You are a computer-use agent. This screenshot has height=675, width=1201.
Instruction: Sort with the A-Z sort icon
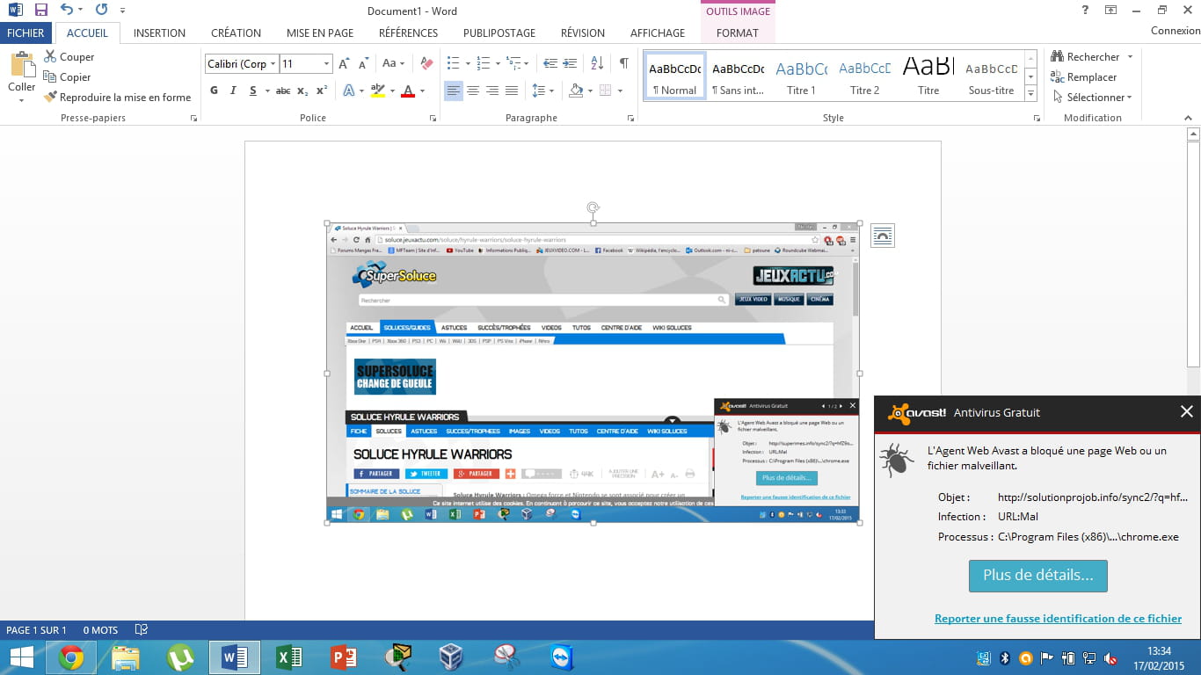click(597, 63)
